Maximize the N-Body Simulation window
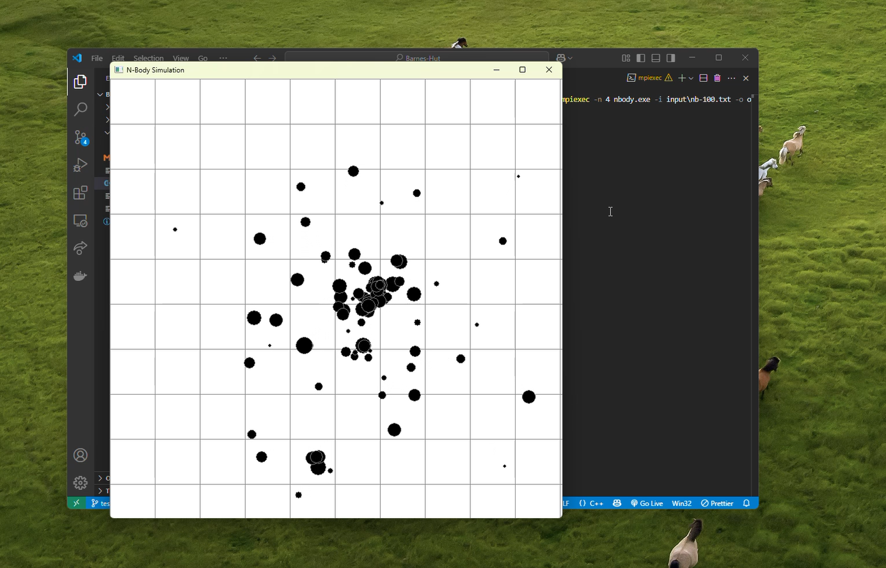886x568 pixels. (523, 70)
